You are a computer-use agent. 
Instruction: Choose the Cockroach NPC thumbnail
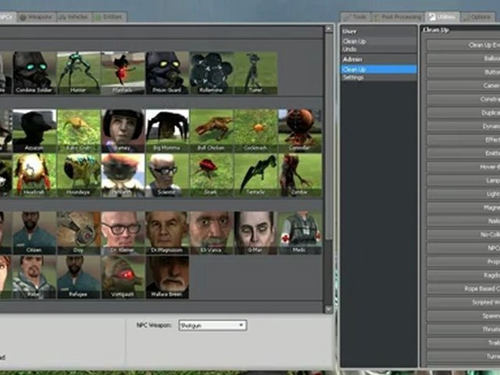pyautogui.click(x=256, y=131)
